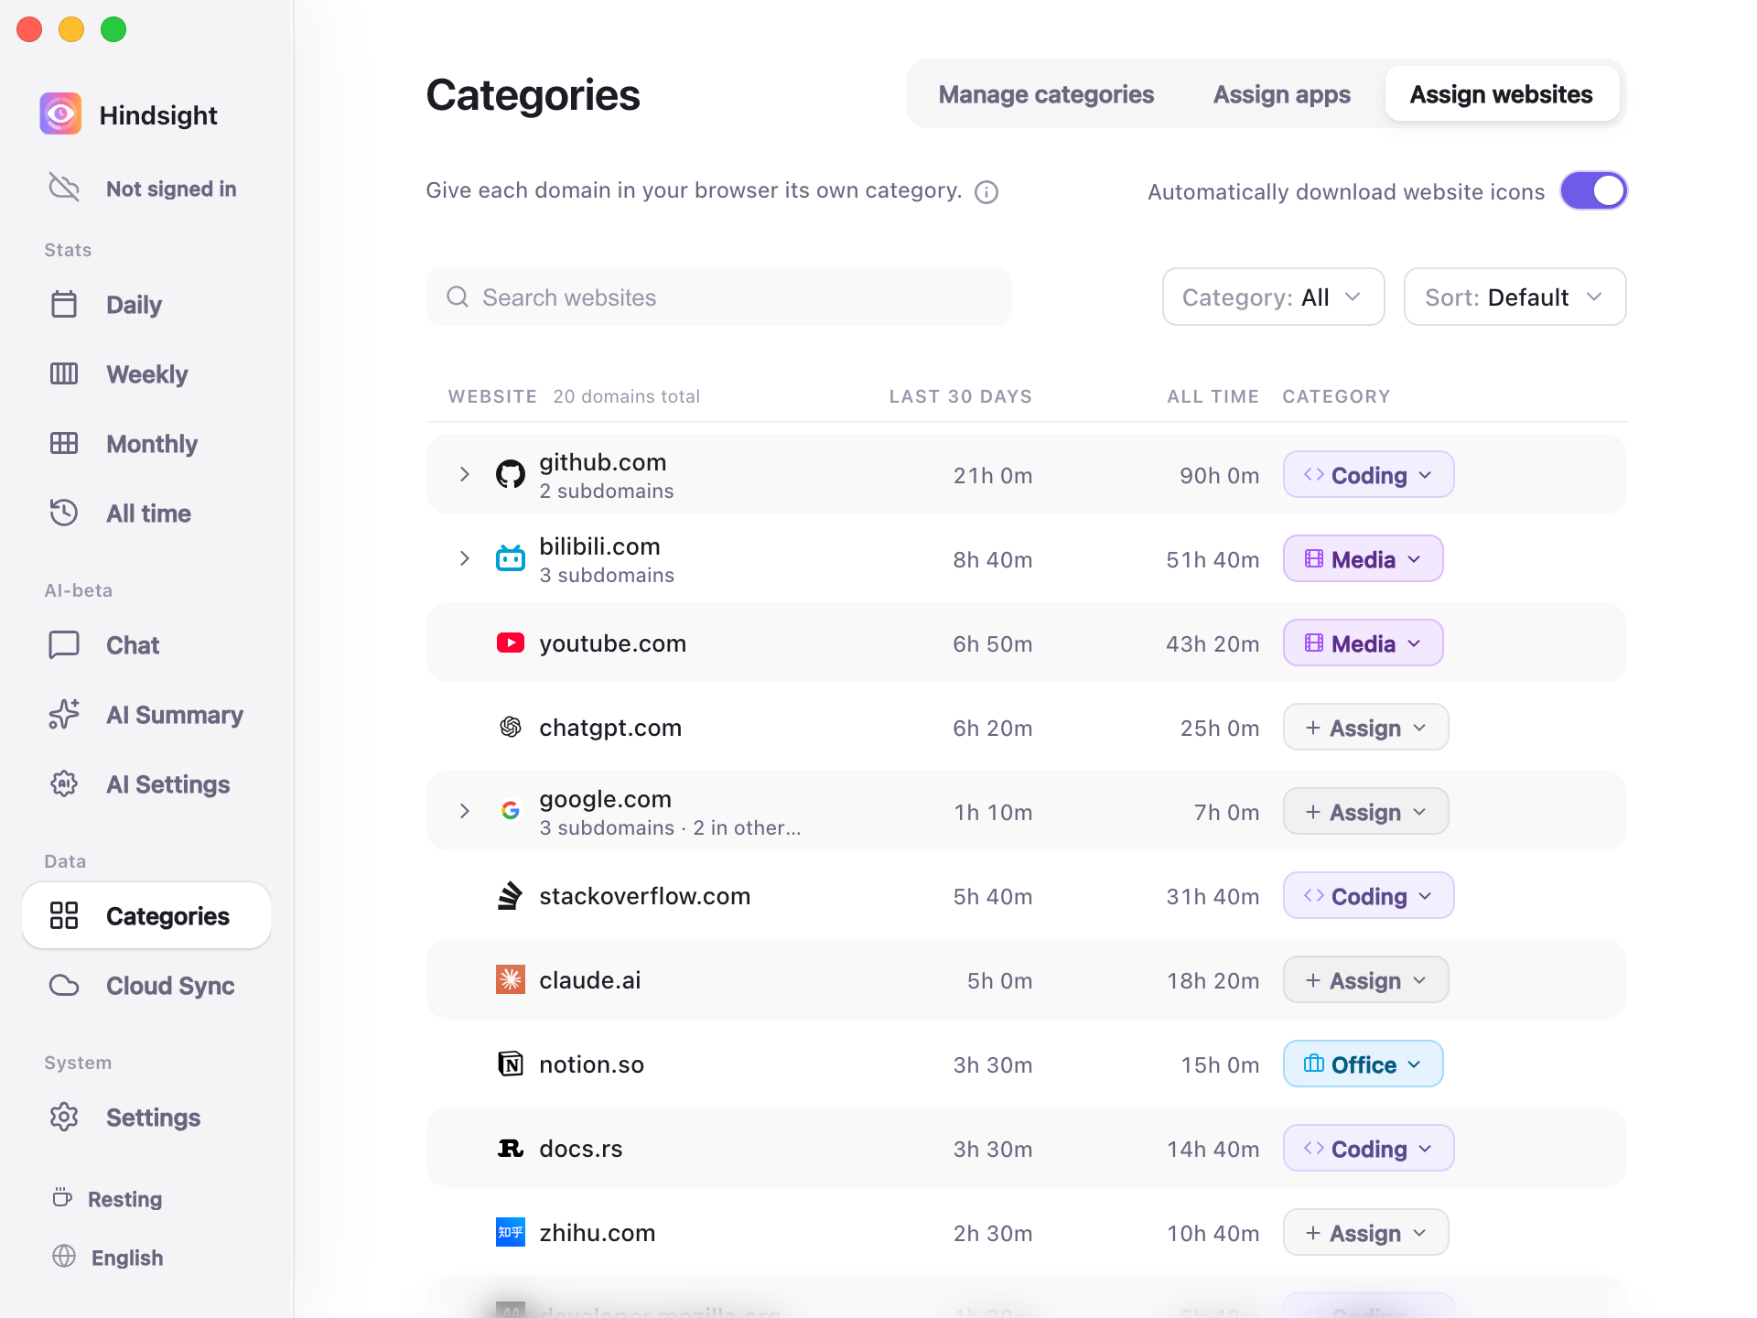The height and width of the screenshot is (1318, 1757).
Task: Open the Assign dropdown for google.com
Action: (x=1365, y=811)
